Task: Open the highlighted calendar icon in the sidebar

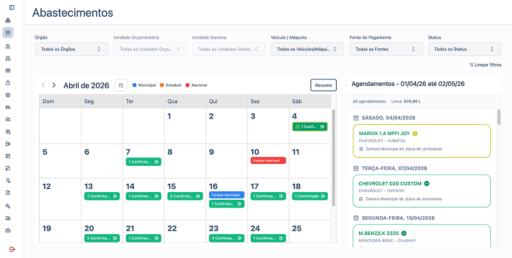Action: [x=8, y=33]
